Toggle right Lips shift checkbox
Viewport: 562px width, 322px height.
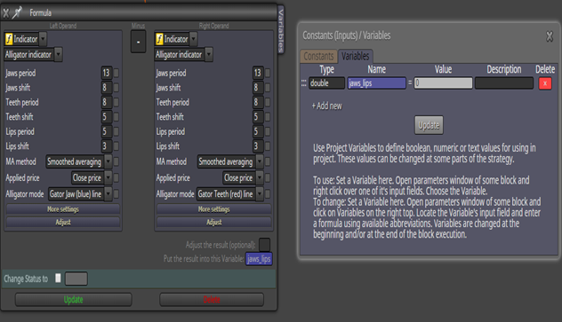pos(268,146)
